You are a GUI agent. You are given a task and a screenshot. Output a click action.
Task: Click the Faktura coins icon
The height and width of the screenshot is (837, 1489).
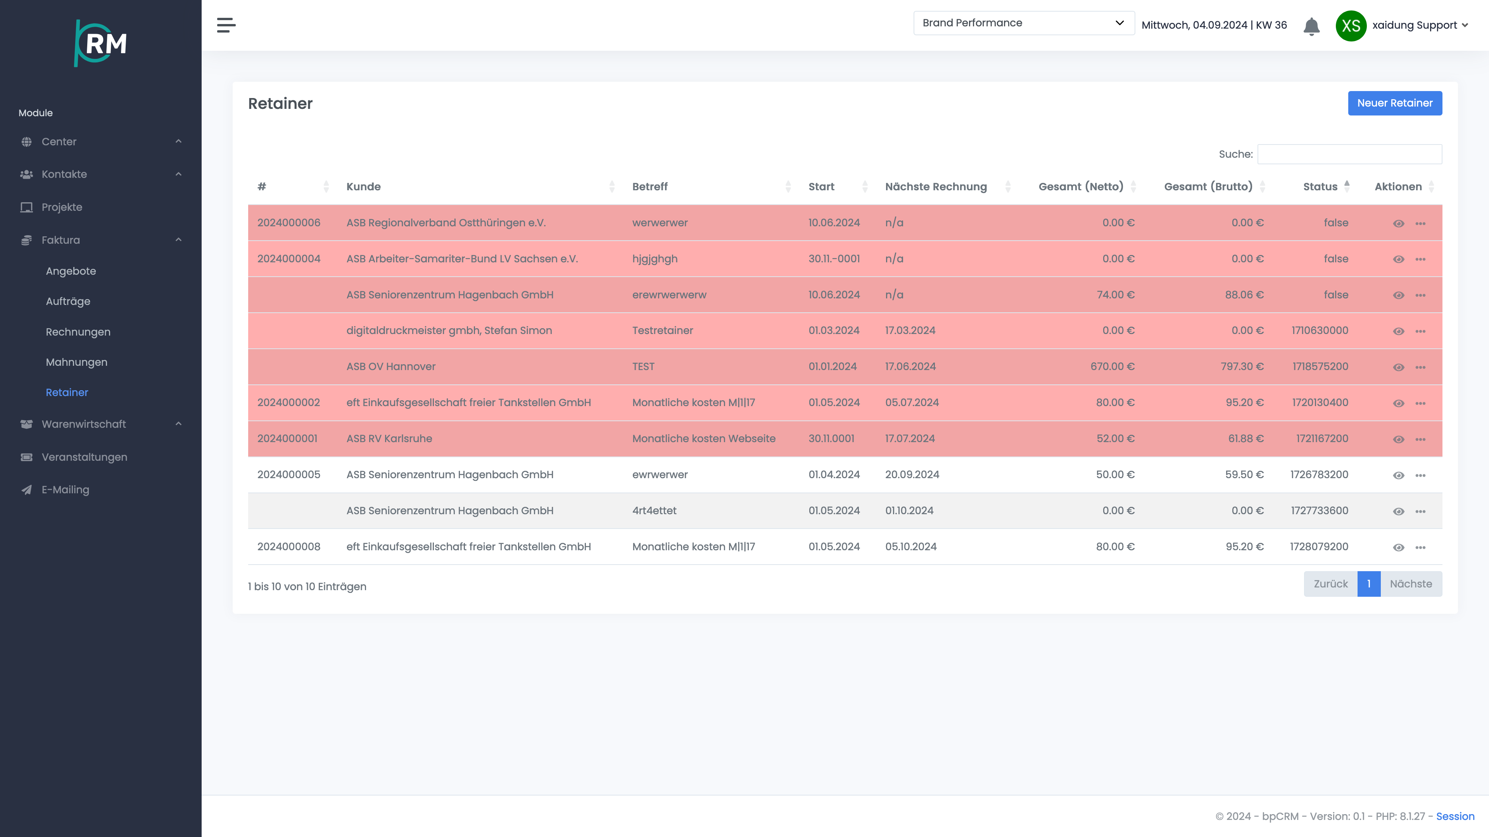(27, 240)
